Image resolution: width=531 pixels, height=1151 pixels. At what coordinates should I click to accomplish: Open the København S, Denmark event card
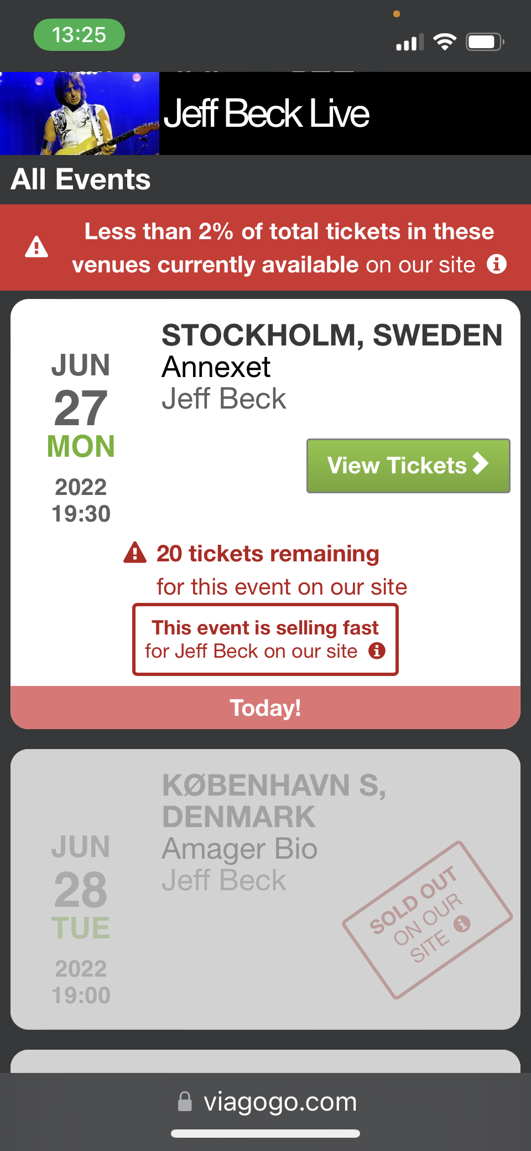click(x=265, y=889)
